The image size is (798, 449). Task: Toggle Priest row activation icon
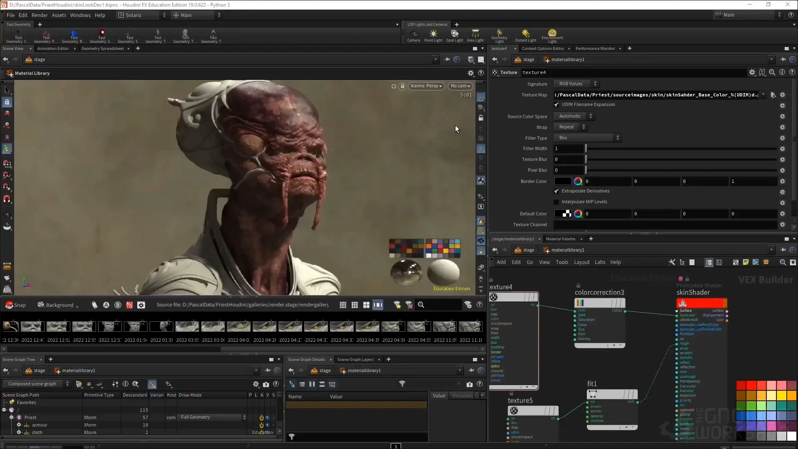[x=261, y=417]
